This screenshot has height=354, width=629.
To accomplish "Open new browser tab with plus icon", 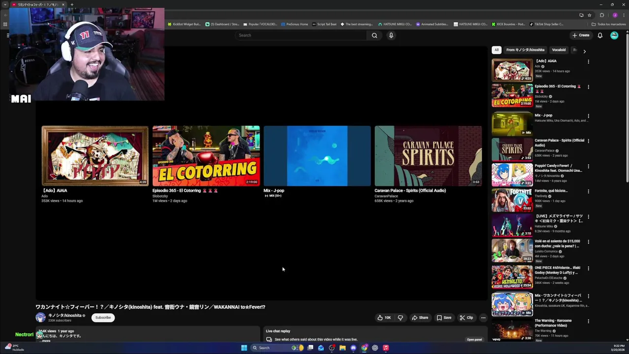I will click(72, 4).
